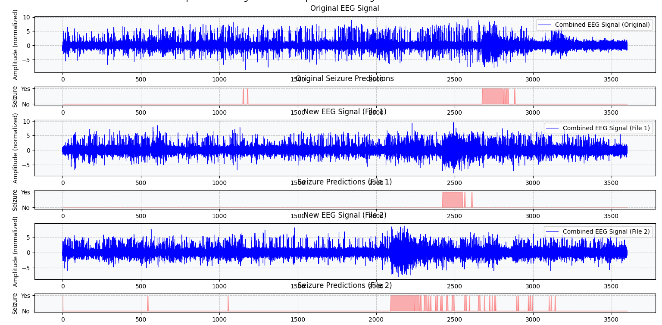Click the large red seizure block in Original predictions
Image resolution: width=662 pixels, height=325 pixels.
point(492,97)
